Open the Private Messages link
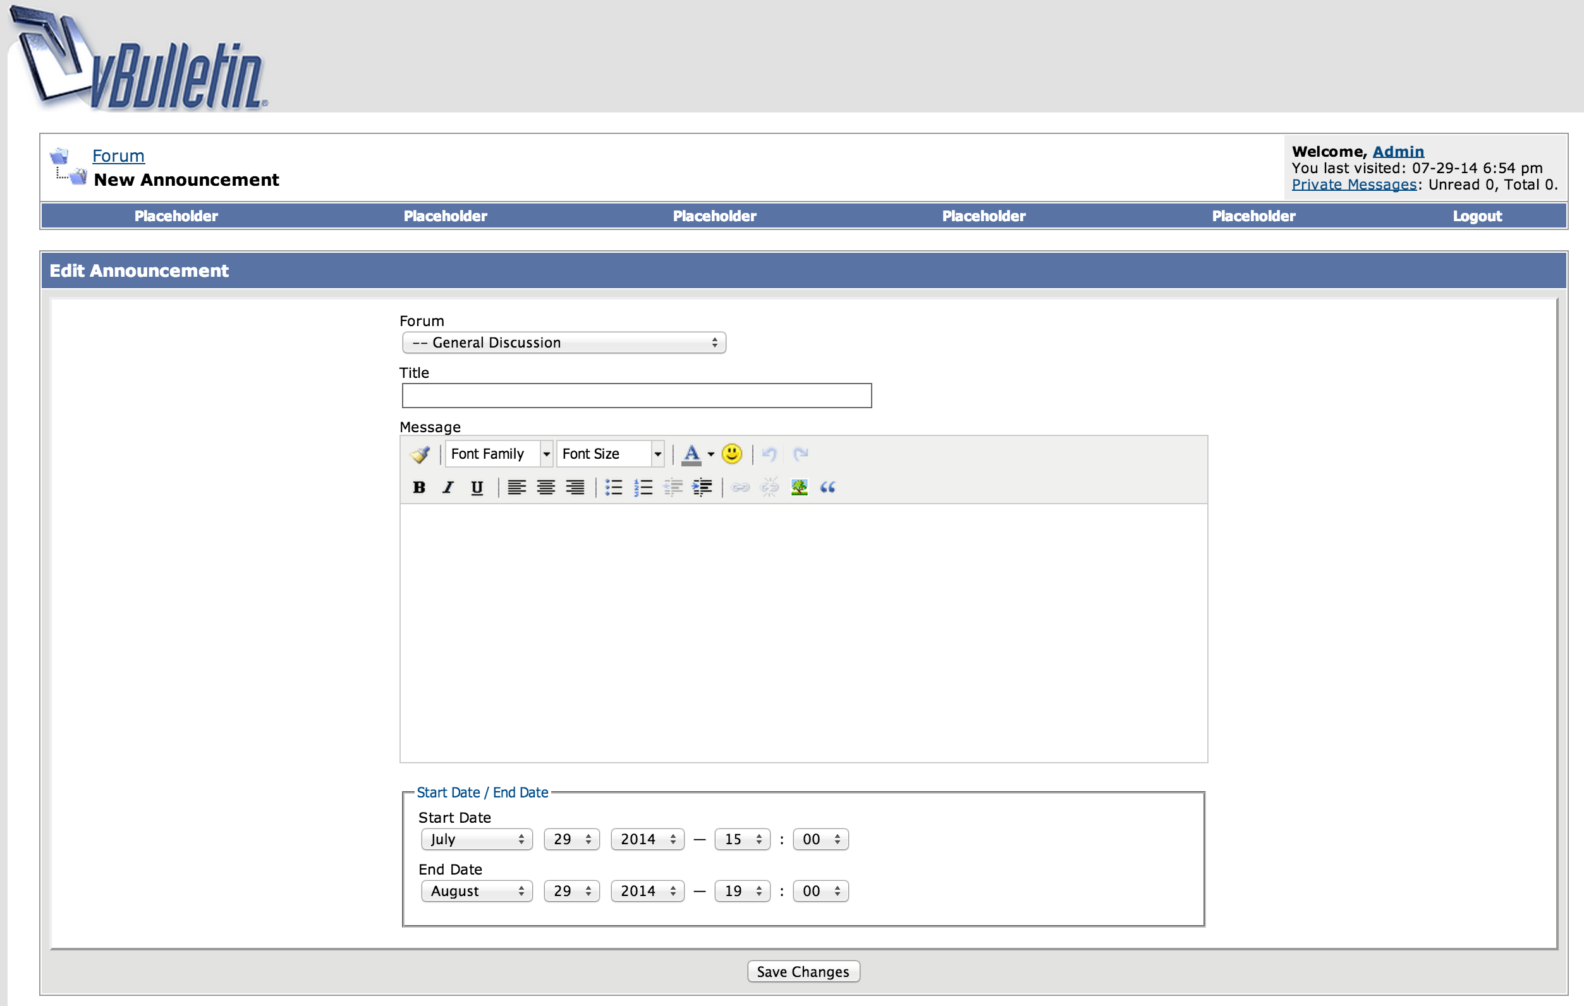1584x1006 pixels. coord(1353,185)
